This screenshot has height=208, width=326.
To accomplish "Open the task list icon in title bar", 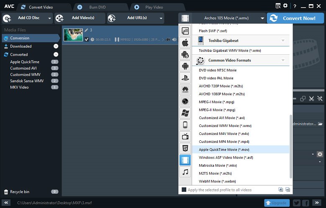I will (x=278, y=6).
